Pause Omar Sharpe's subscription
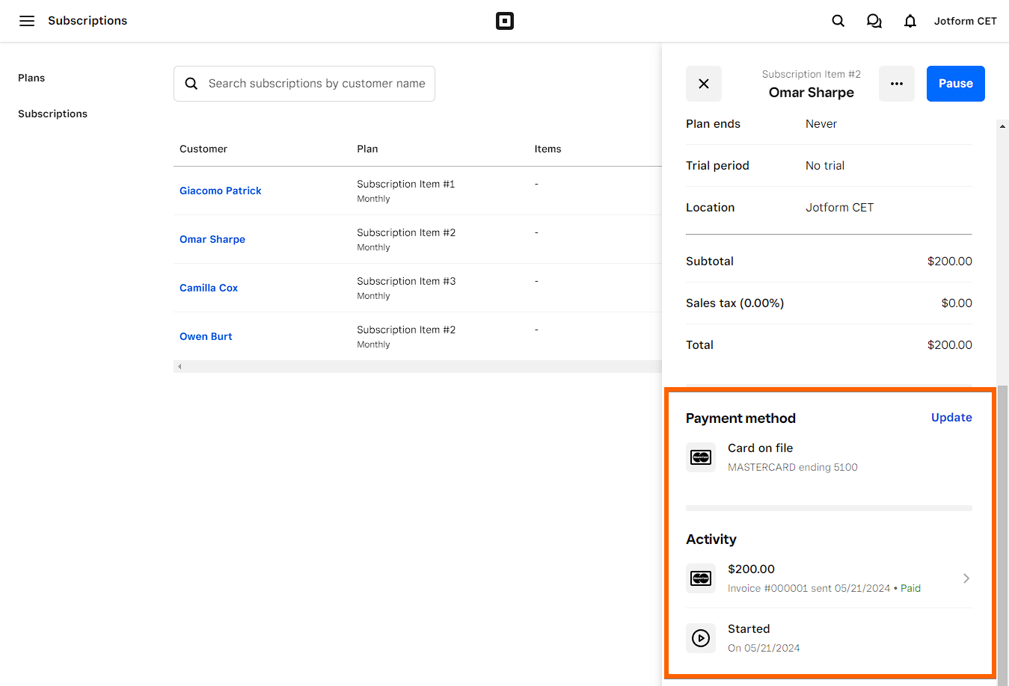The height and width of the screenshot is (686, 1009). (x=955, y=84)
